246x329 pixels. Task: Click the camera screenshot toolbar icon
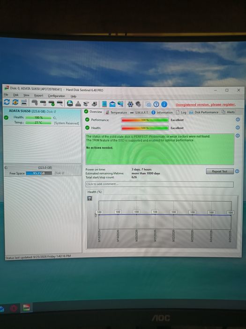tap(149, 104)
